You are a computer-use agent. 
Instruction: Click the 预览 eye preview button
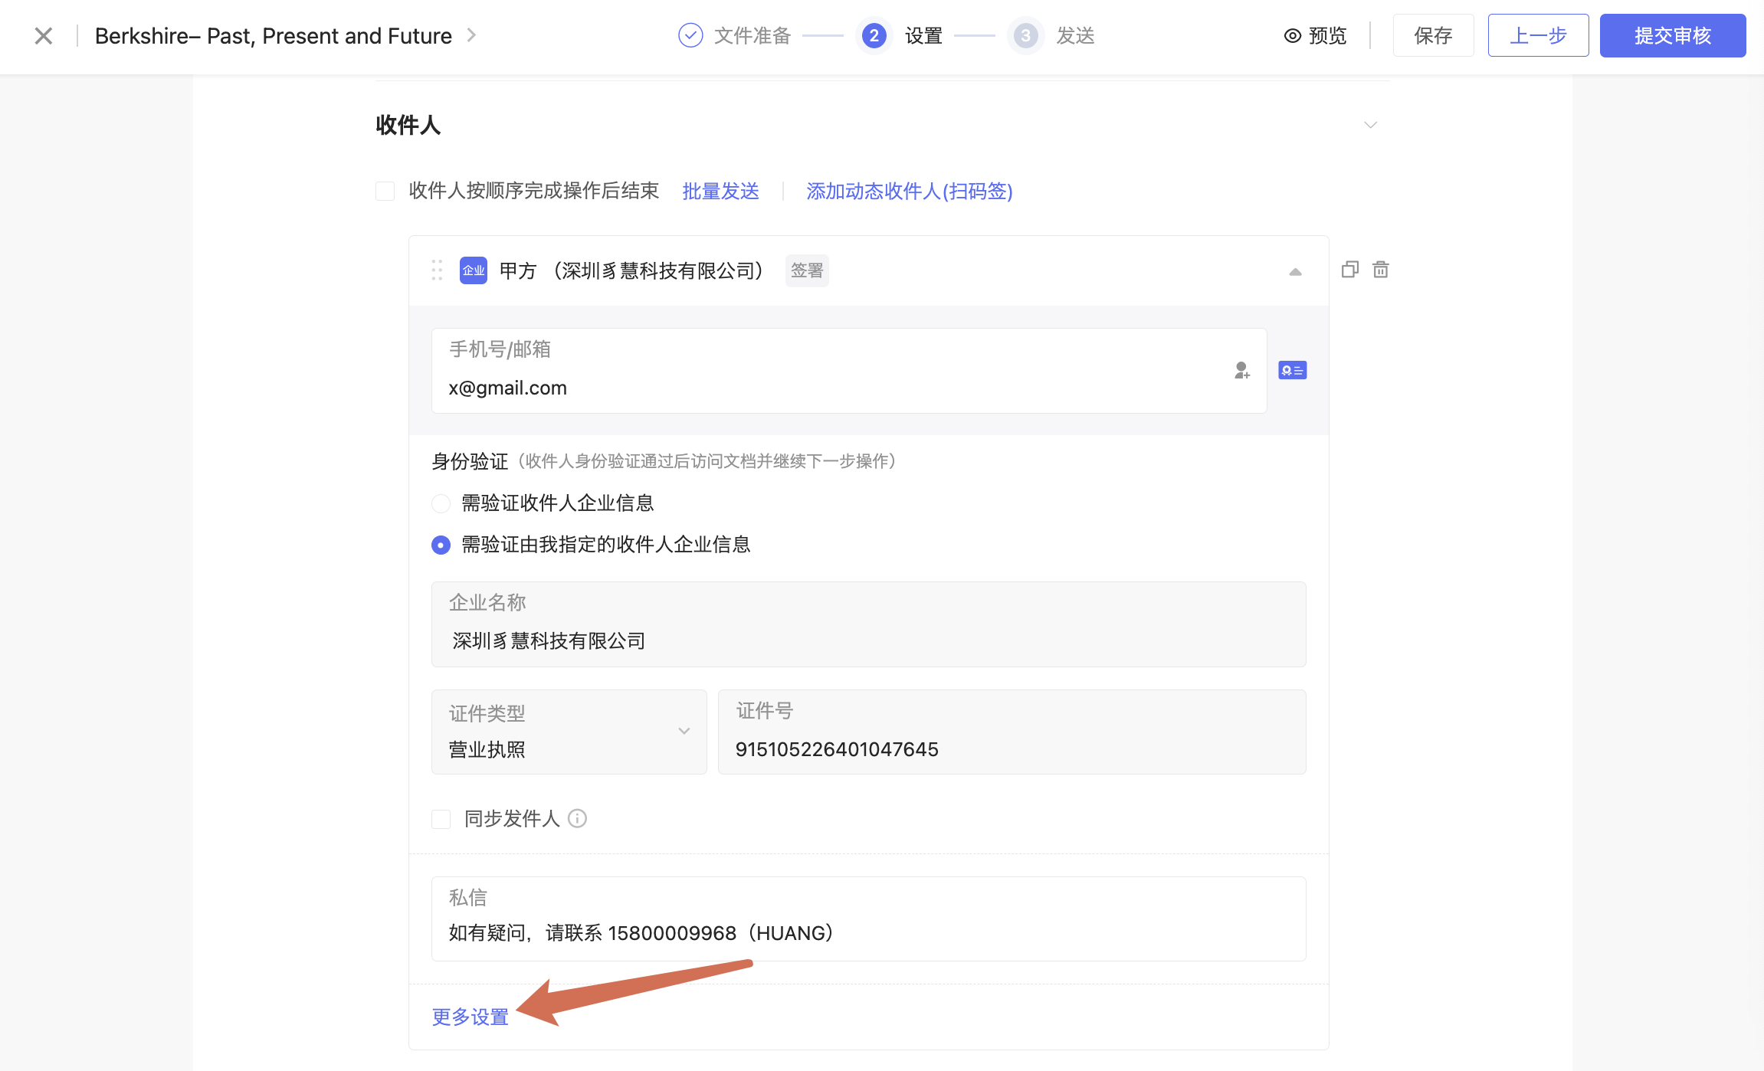click(x=1315, y=36)
